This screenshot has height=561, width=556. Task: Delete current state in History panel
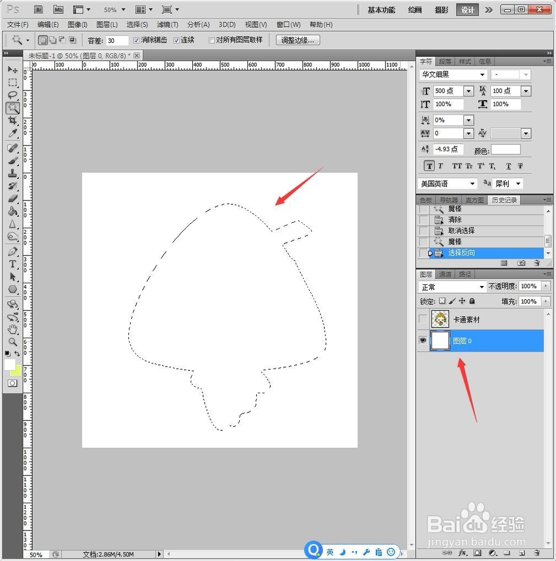coord(537,263)
